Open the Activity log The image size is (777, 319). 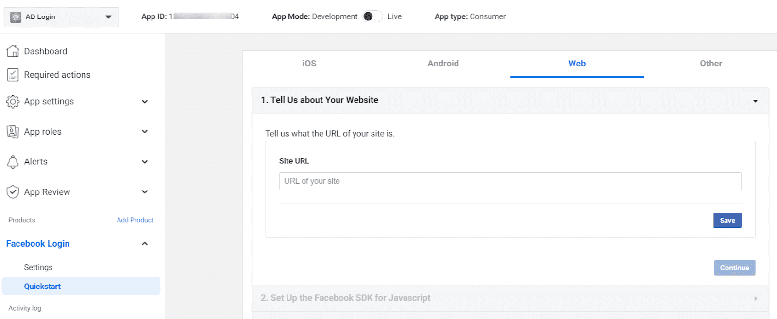click(x=25, y=308)
